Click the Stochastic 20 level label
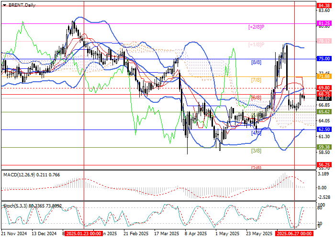The width and height of the screenshot is (335, 239). [319, 223]
